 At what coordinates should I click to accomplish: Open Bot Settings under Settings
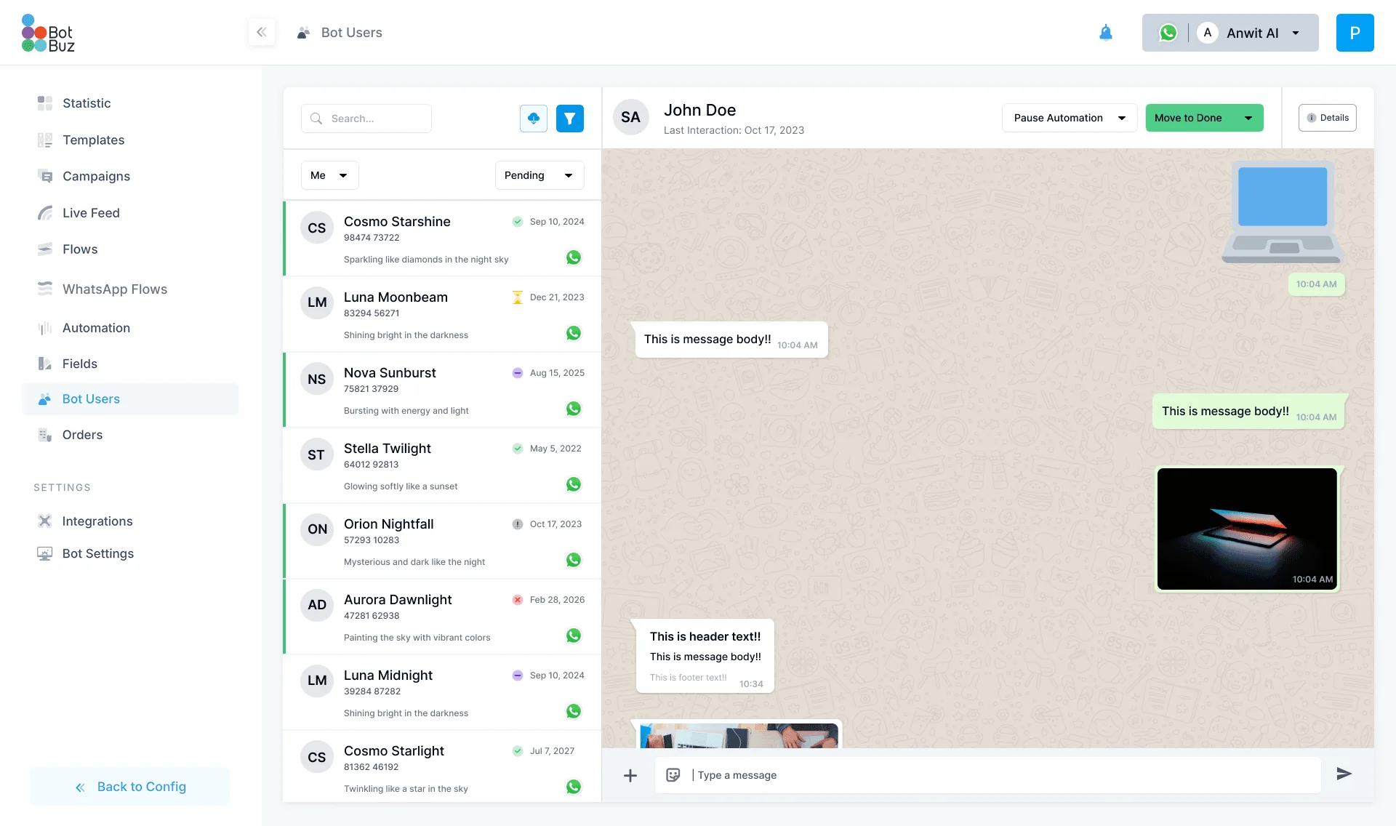pos(97,553)
